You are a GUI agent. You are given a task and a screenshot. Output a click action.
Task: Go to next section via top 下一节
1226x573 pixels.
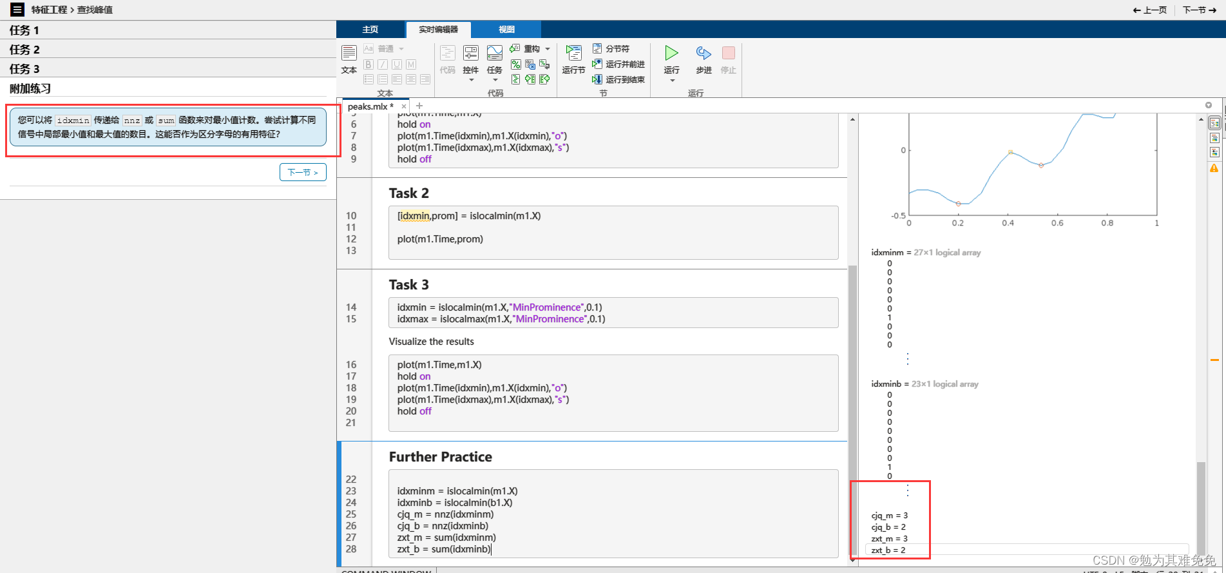[1200, 10]
